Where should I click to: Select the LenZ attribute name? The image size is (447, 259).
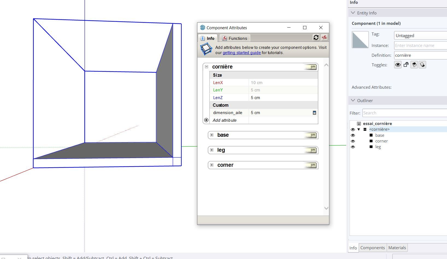tap(218, 98)
